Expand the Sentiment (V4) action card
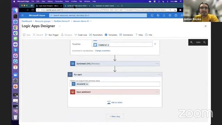The image size is (222, 125). [x=115, y=64]
